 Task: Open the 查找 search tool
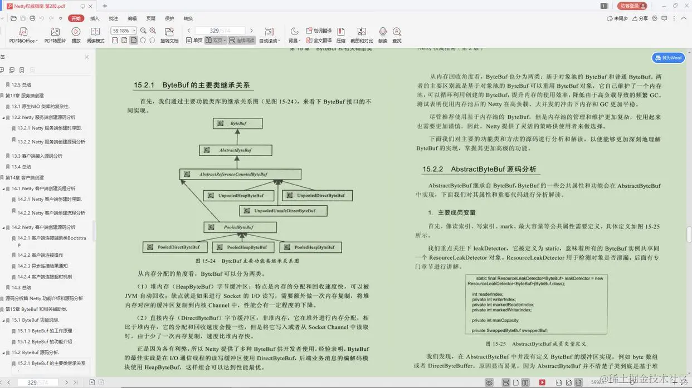(x=397, y=35)
